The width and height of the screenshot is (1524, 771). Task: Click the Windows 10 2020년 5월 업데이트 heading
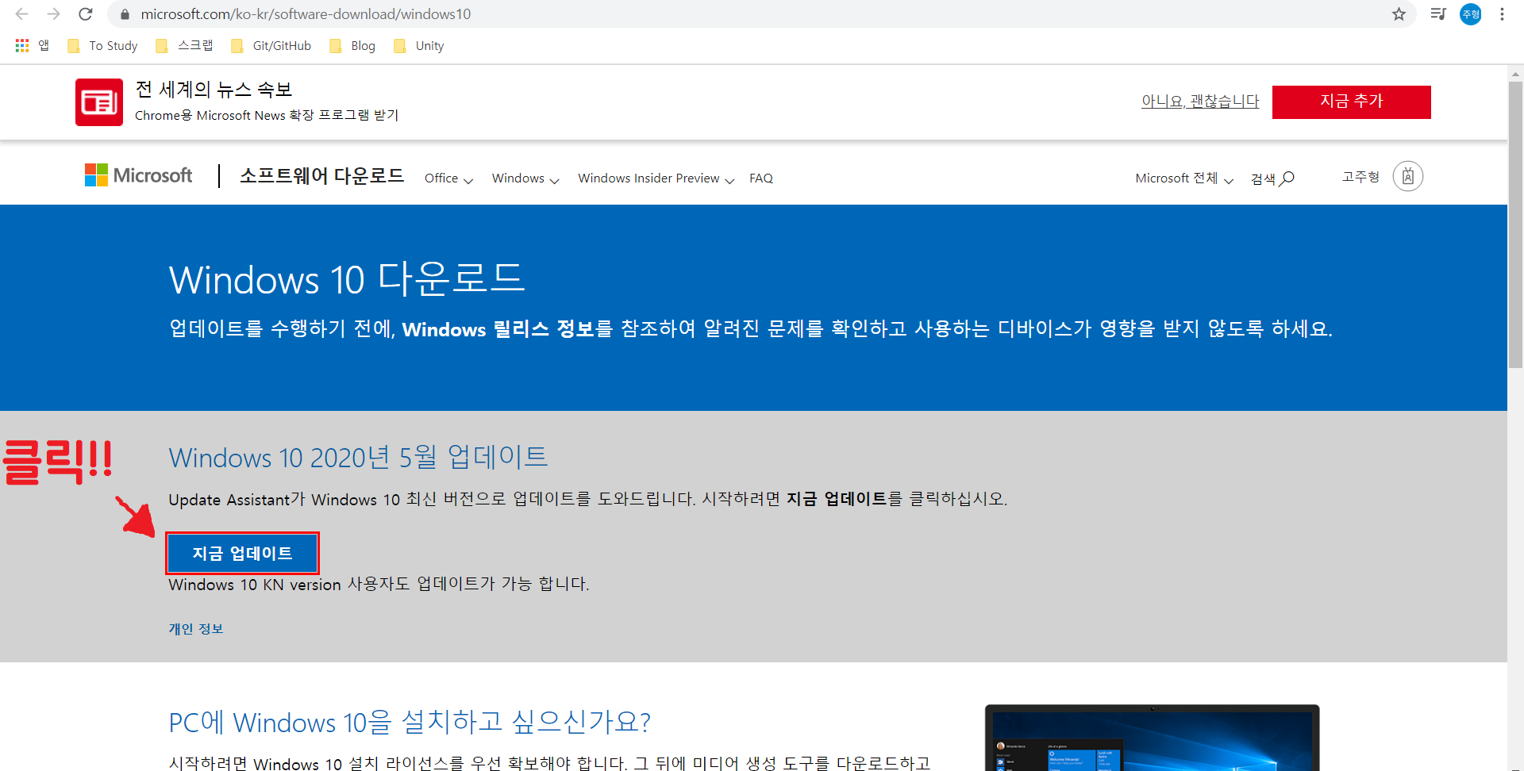(359, 457)
